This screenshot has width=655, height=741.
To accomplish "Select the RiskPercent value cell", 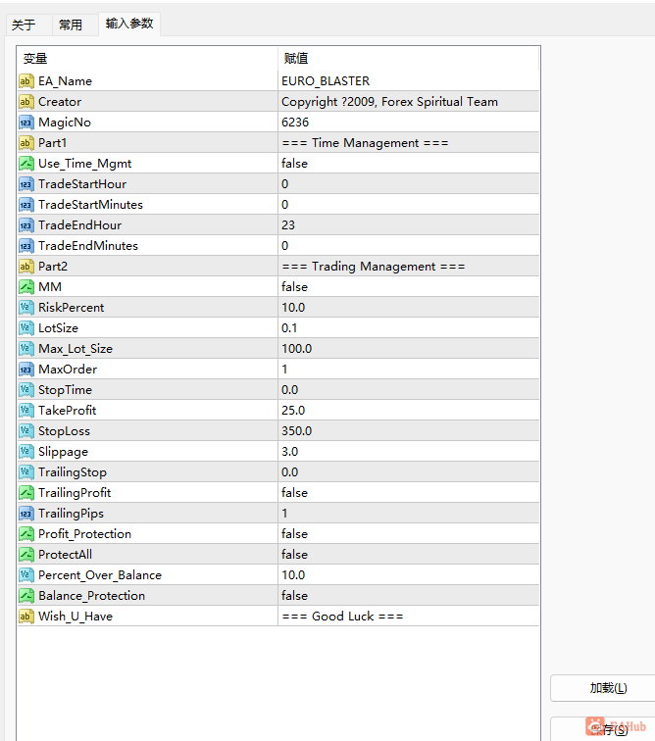I will click(409, 307).
